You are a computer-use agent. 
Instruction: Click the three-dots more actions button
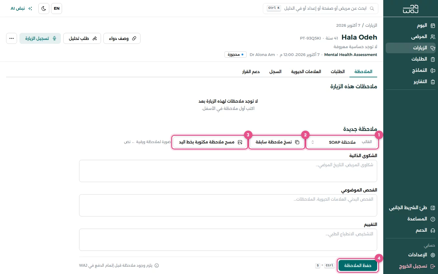tap(12, 38)
